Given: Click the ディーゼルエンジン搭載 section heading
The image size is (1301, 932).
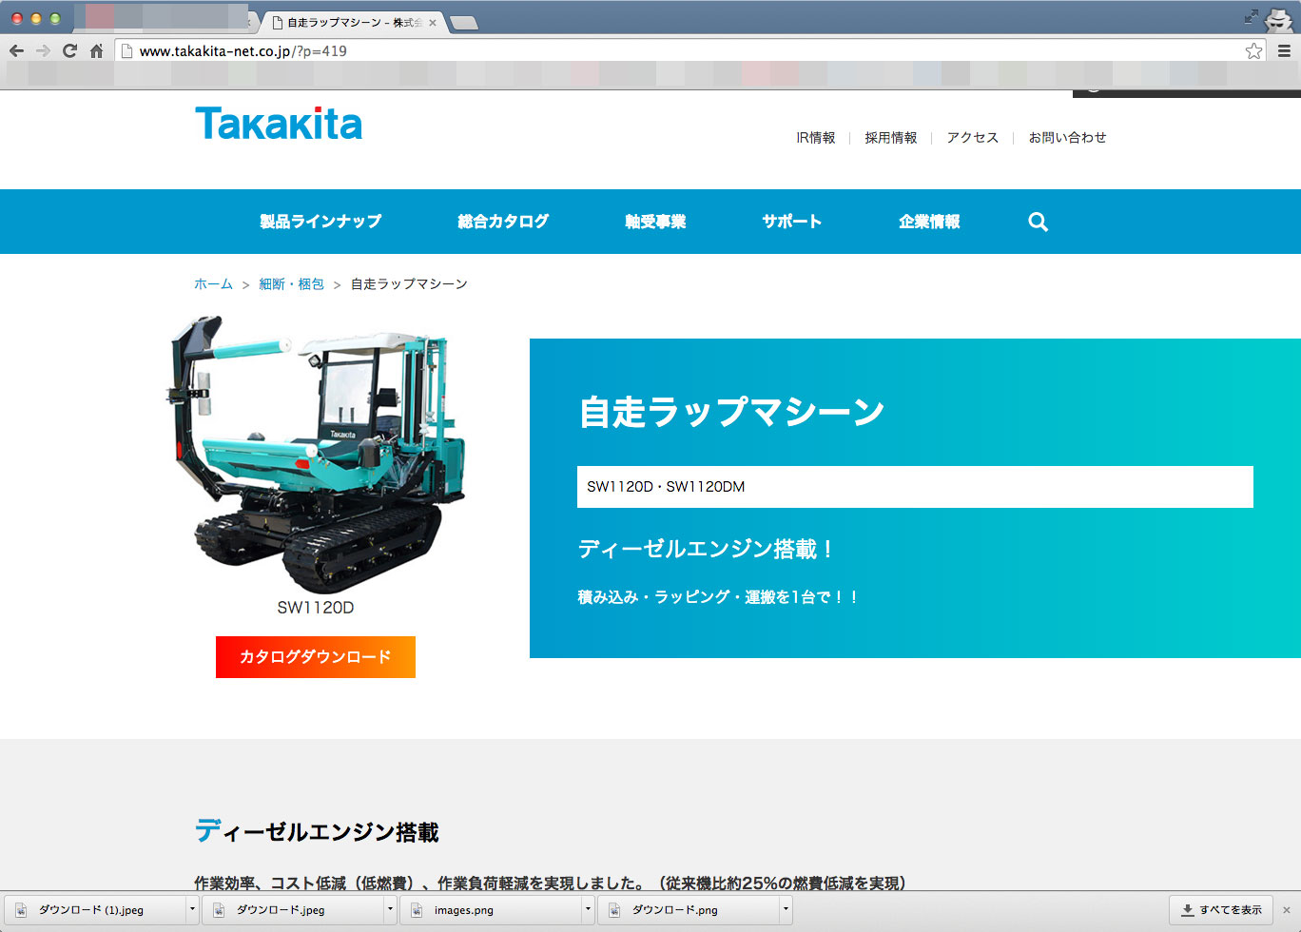Looking at the screenshot, I should coord(317,832).
